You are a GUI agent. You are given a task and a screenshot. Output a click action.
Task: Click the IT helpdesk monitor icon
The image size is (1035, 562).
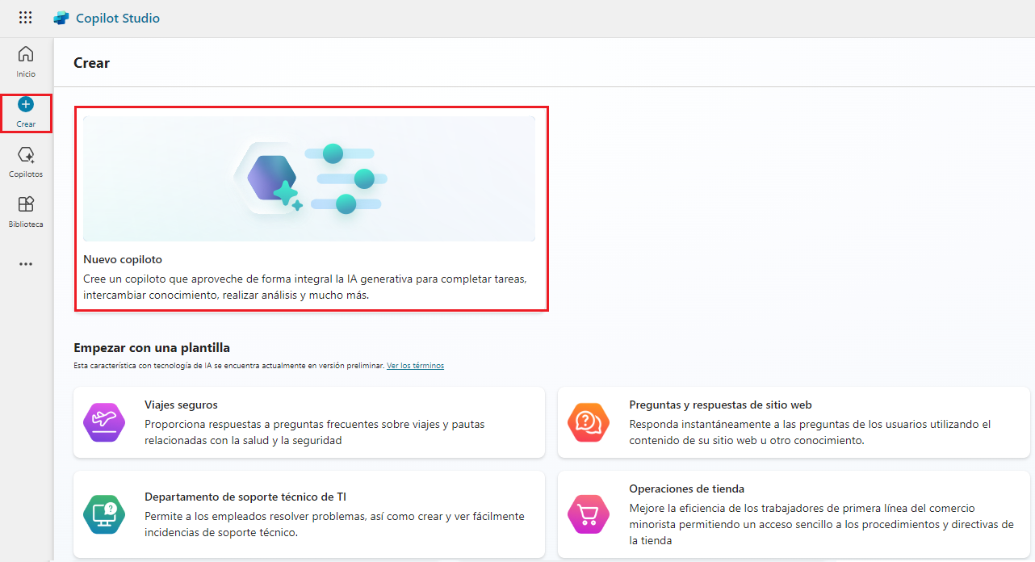pos(104,514)
